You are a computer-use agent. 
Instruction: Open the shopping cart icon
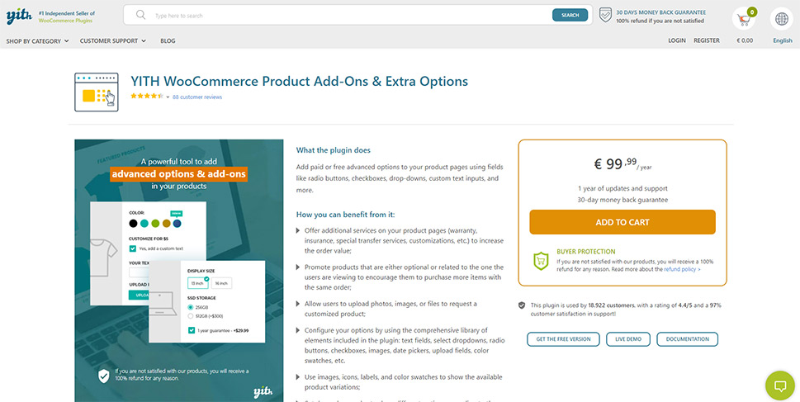(x=744, y=19)
